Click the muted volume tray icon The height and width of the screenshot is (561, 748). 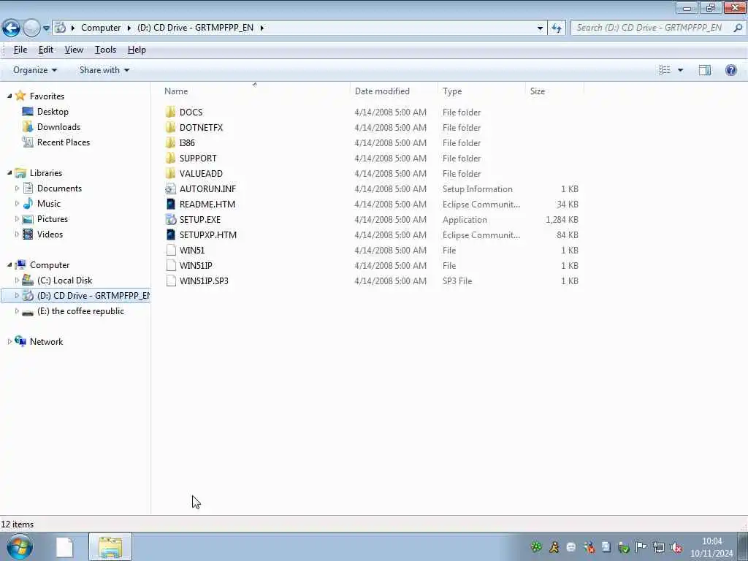[676, 548]
